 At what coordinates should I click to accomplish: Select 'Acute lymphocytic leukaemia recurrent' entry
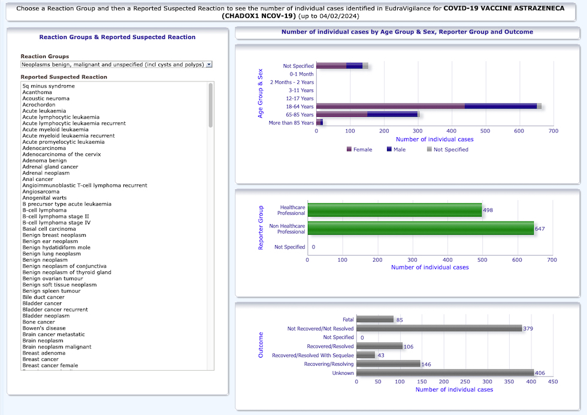tap(74, 123)
